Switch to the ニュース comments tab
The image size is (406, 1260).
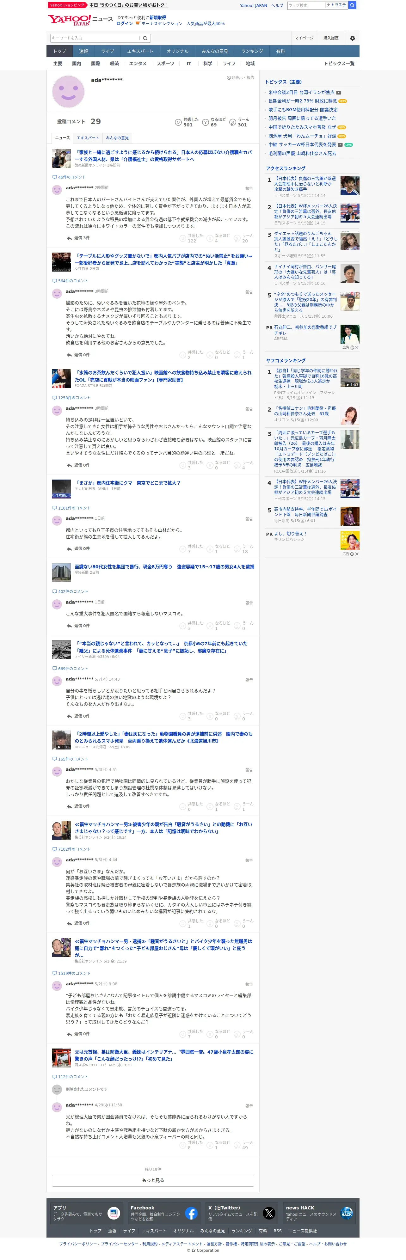click(63, 138)
